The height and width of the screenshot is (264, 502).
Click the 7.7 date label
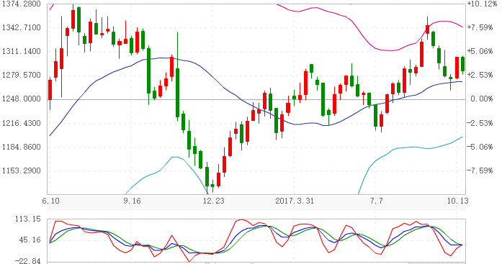(377, 201)
